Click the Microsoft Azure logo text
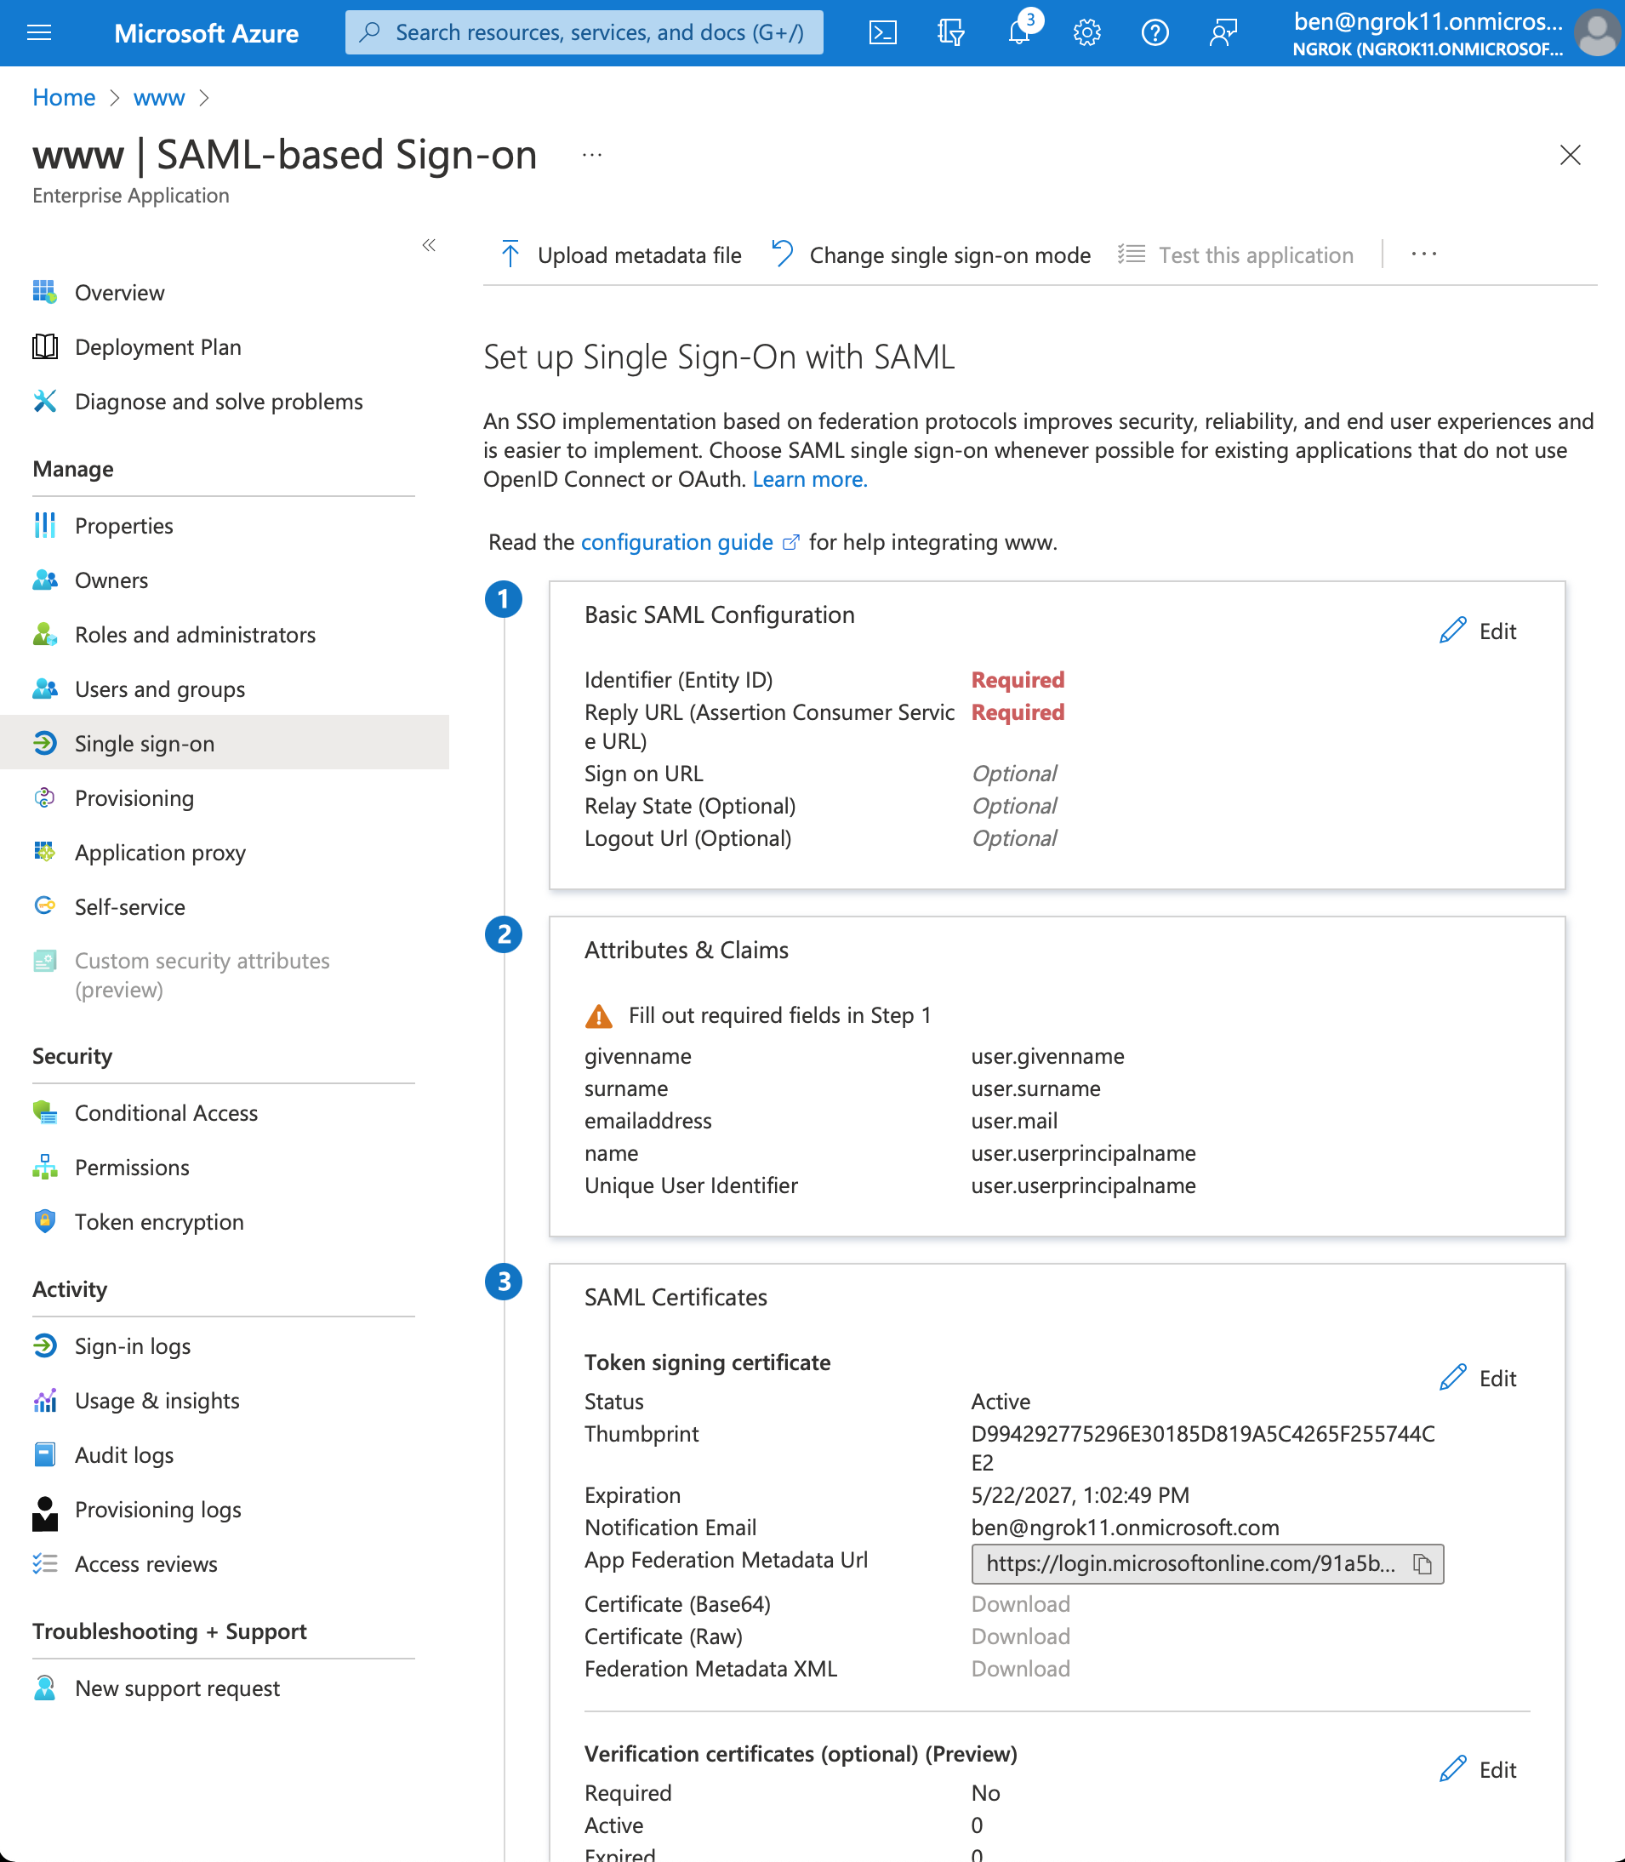The image size is (1625, 1862). (206, 32)
